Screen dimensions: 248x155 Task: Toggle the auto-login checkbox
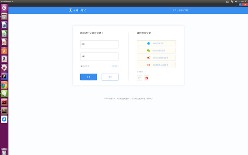(x=81, y=66)
